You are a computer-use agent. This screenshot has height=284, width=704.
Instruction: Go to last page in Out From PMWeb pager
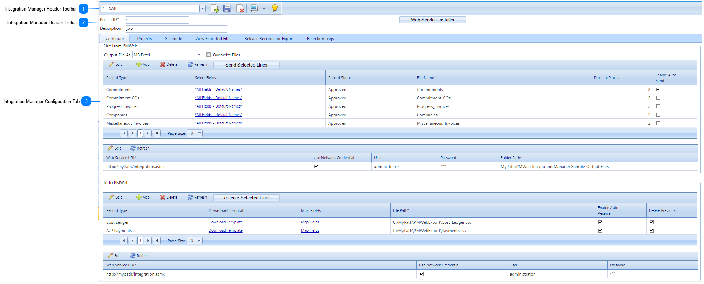[157, 133]
